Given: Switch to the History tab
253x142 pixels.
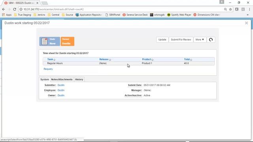Looking at the screenshot, I should [79, 79].
